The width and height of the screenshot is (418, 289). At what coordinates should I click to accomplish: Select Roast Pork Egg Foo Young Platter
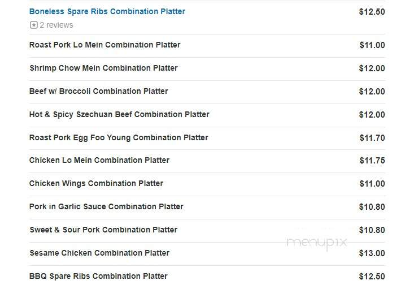click(119, 137)
